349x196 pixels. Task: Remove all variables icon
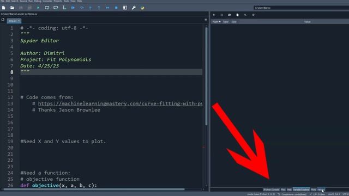click(238, 15)
